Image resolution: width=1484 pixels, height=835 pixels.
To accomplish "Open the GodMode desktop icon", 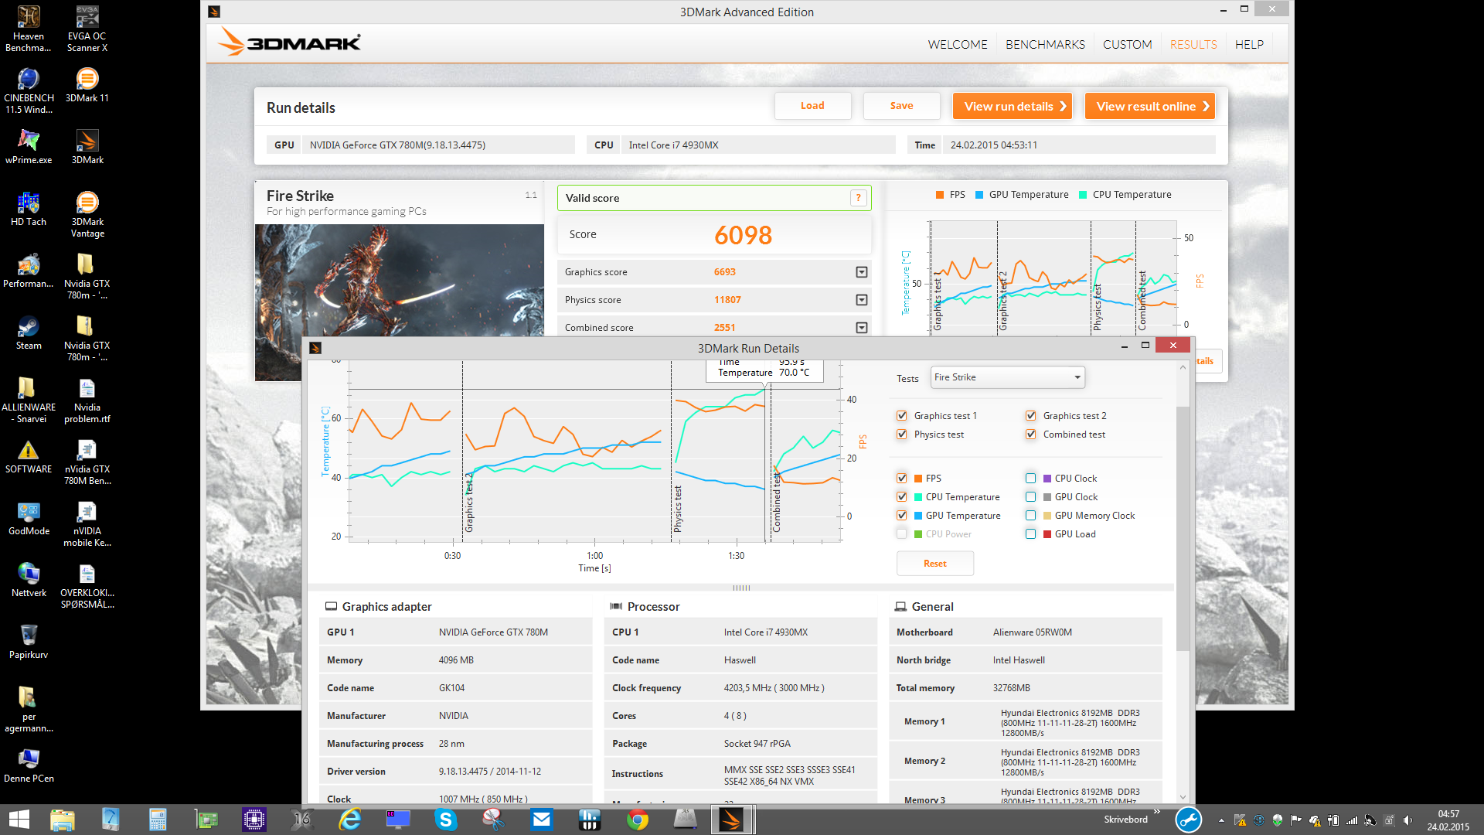I will (x=29, y=518).
